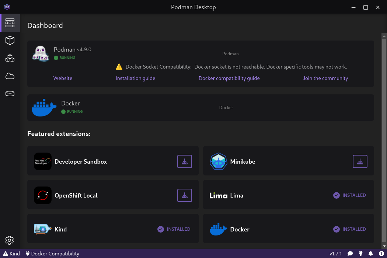Viewport: 387px width, 258px height.
Task: Install the Minikube extension
Action: 360,161
